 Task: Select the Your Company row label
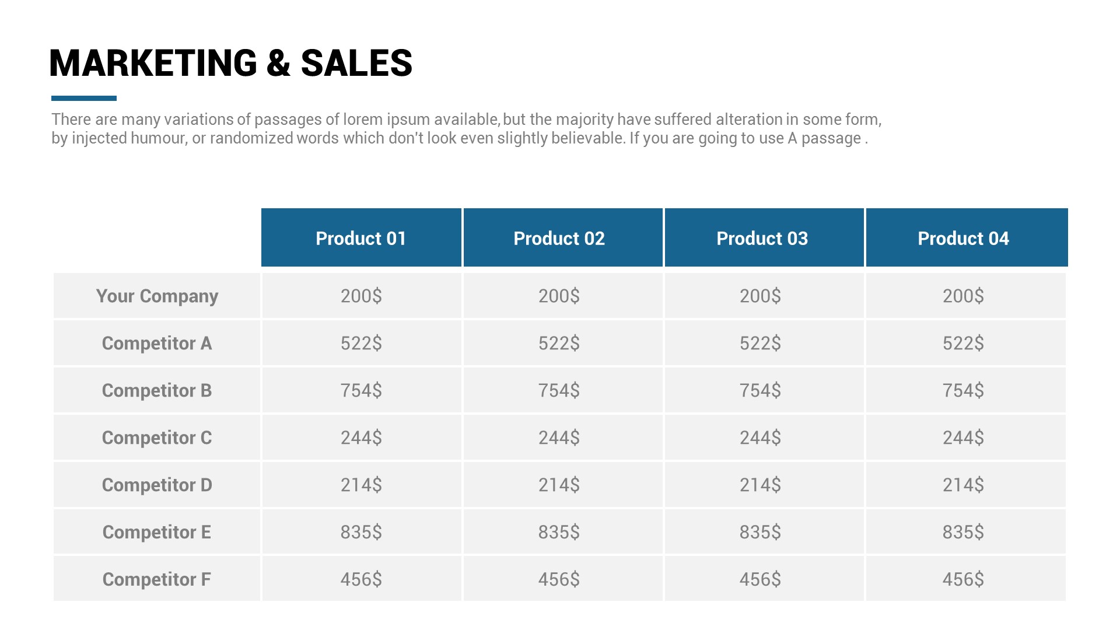pos(157,296)
